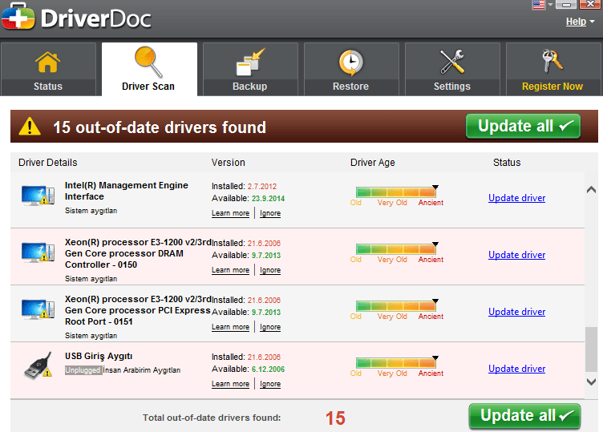Select the Driver Scan tab label
Viewport: 603px width, 432px height.
point(148,86)
